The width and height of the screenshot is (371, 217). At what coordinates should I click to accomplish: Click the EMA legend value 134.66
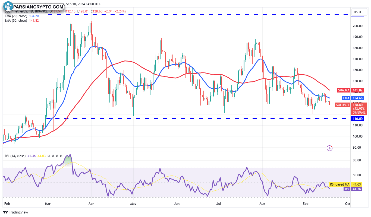point(34,16)
